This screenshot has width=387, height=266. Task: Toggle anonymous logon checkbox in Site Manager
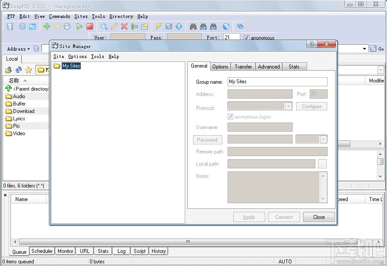pos(230,117)
